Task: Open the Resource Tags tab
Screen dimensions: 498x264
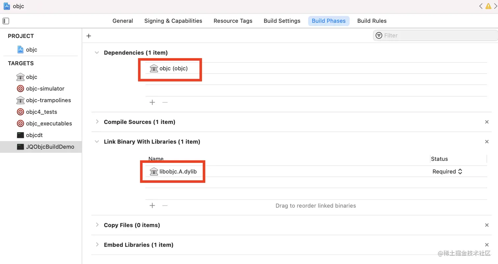Action: 233,21
